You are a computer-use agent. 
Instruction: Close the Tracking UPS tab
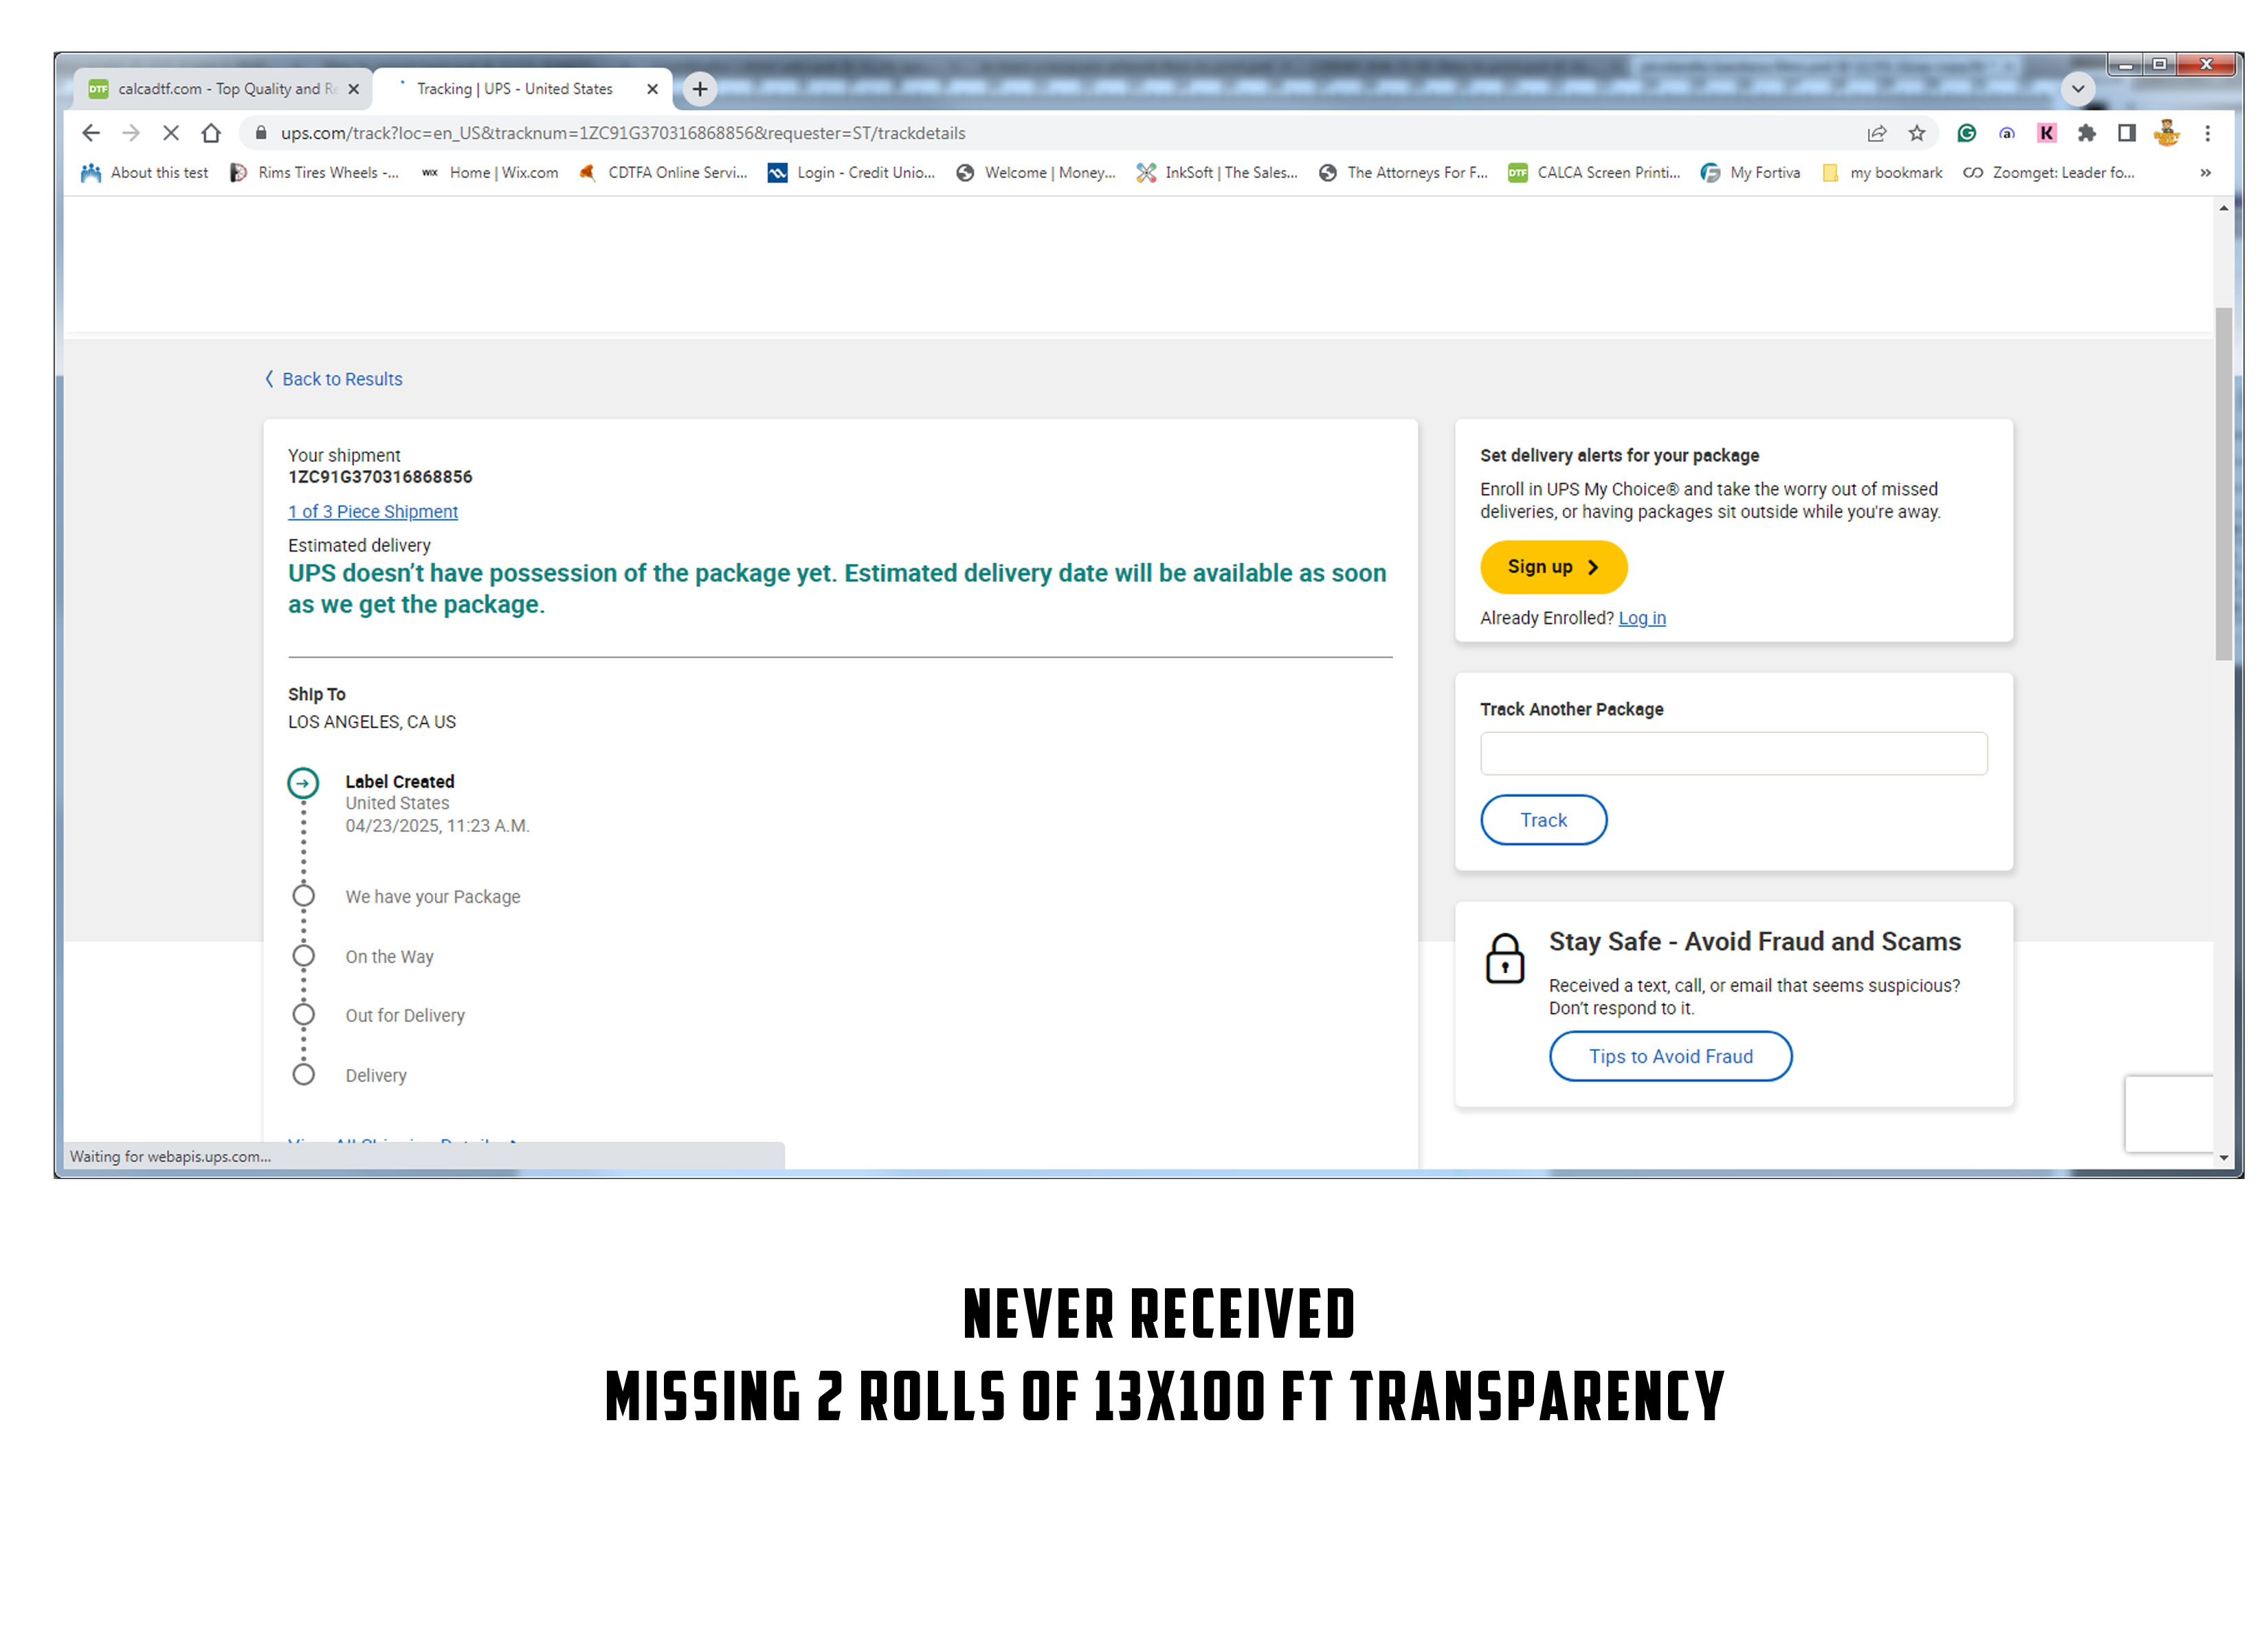[652, 89]
